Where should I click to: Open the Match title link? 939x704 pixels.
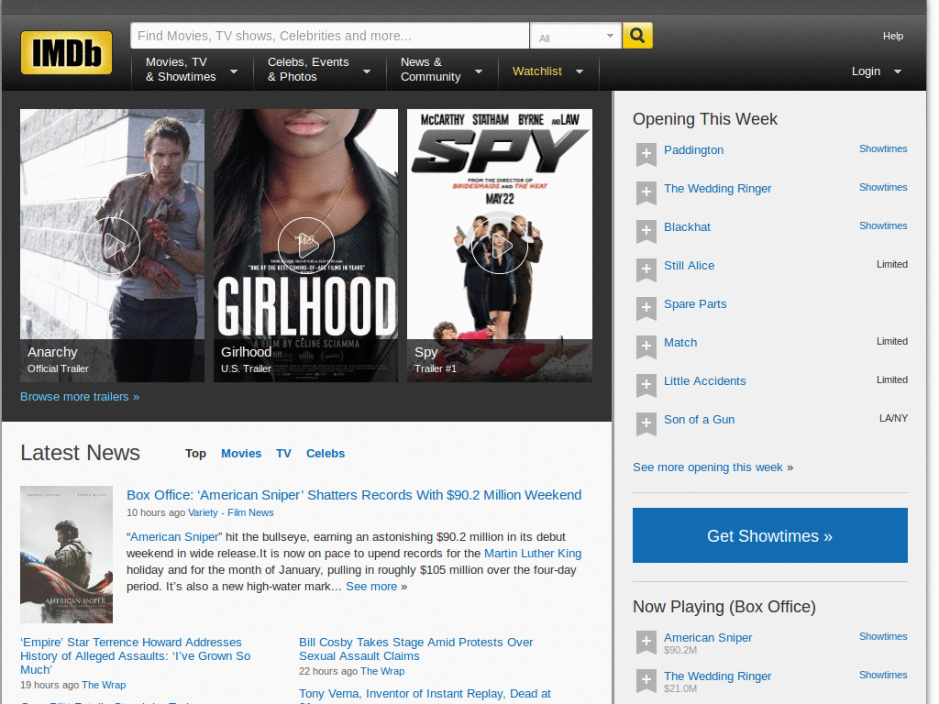tap(680, 343)
